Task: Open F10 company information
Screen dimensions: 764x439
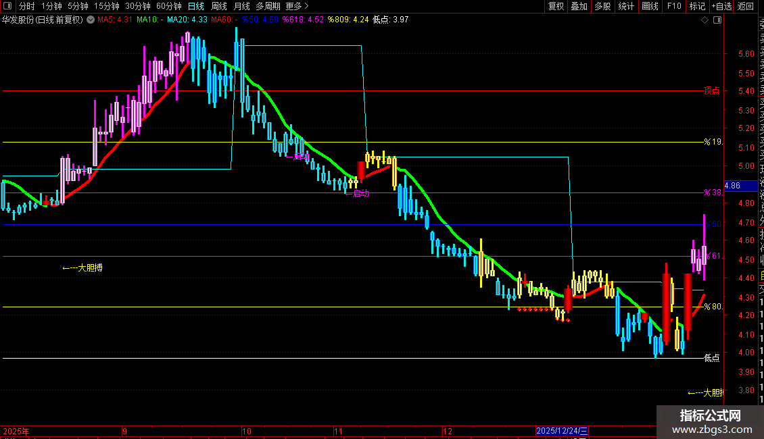Action: pyautogui.click(x=674, y=6)
